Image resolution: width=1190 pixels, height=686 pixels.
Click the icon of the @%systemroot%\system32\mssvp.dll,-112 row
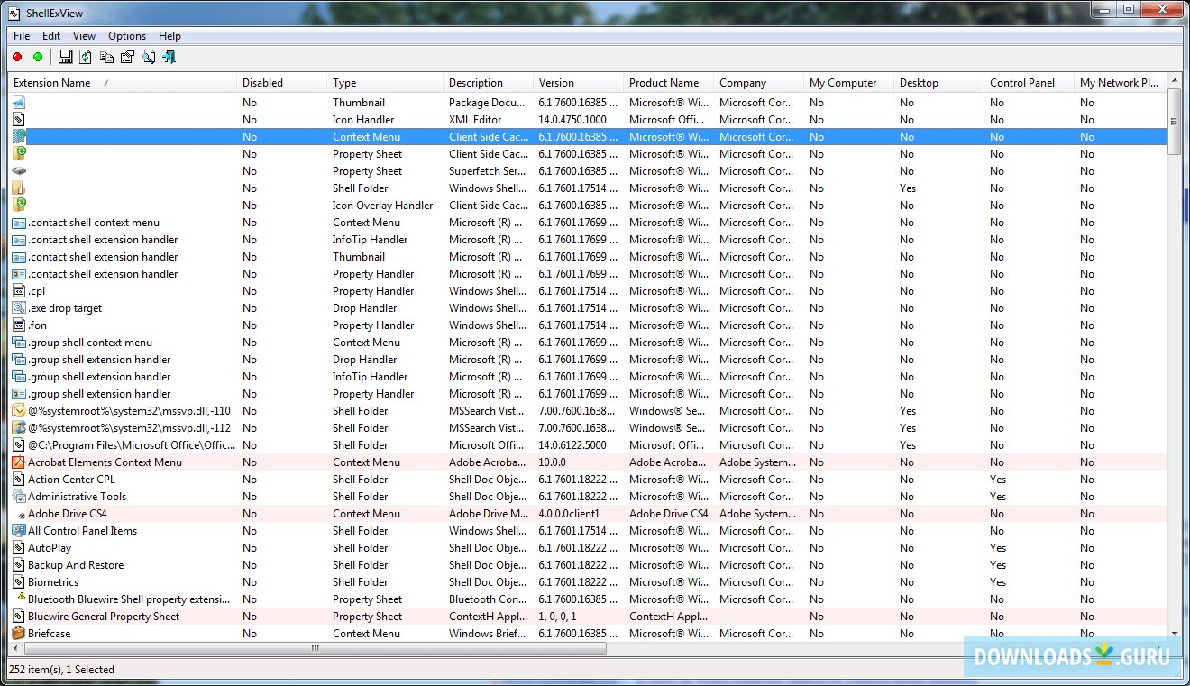click(18, 428)
